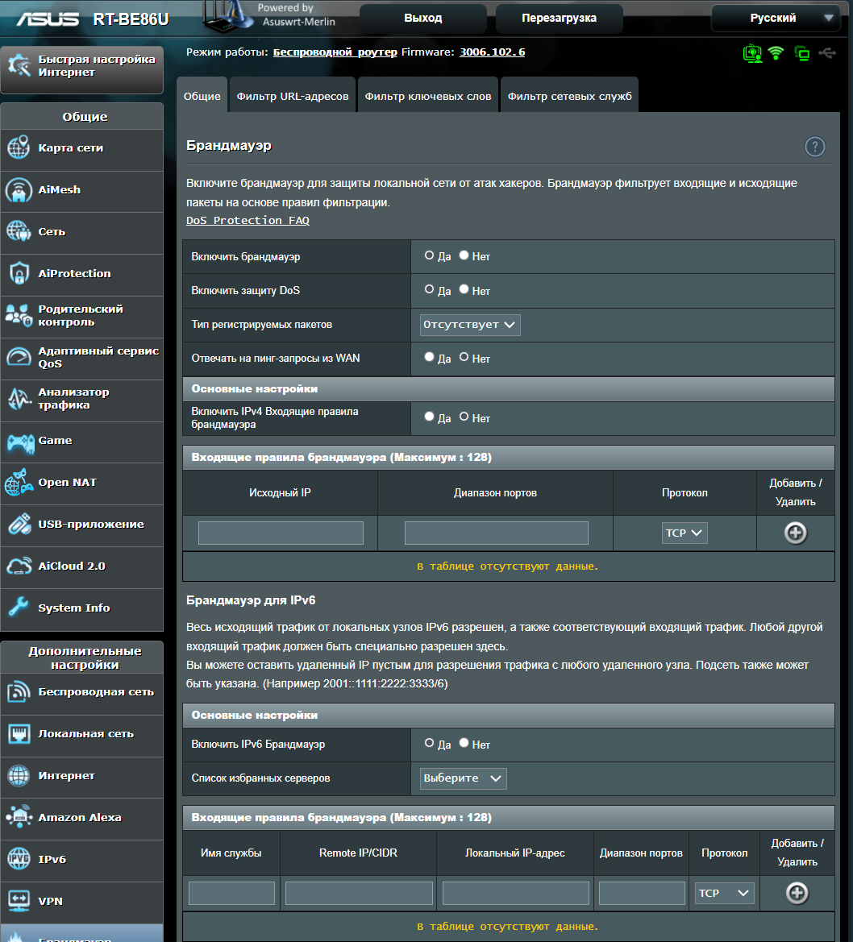Add IPv4 inbound firewall rule plus icon

tap(795, 533)
